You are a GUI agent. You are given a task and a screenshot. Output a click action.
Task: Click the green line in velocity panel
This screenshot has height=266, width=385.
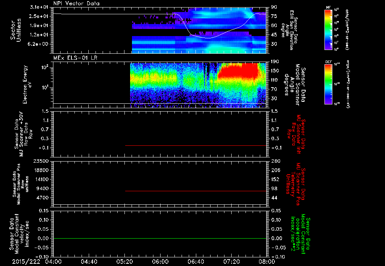[160, 238]
